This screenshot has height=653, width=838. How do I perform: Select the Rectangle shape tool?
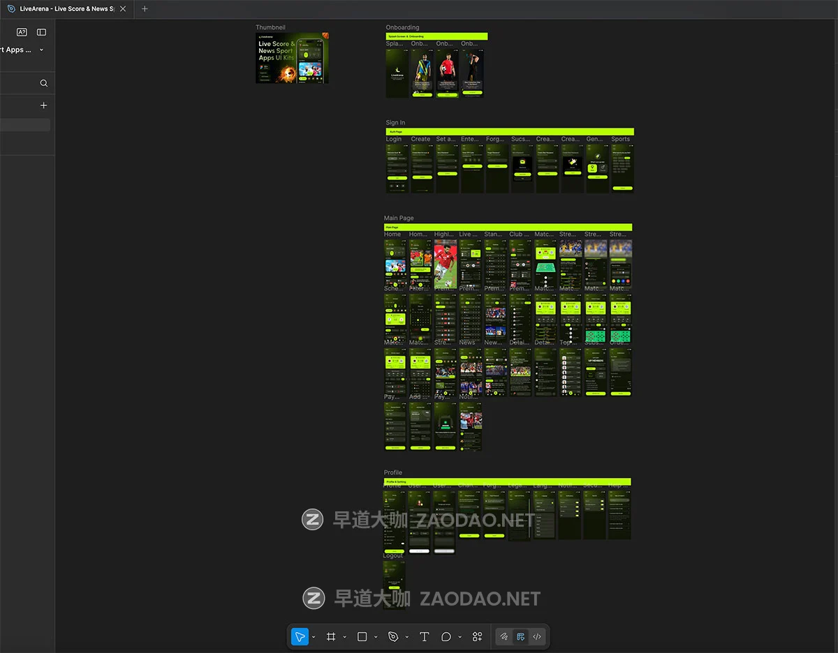click(x=362, y=636)
